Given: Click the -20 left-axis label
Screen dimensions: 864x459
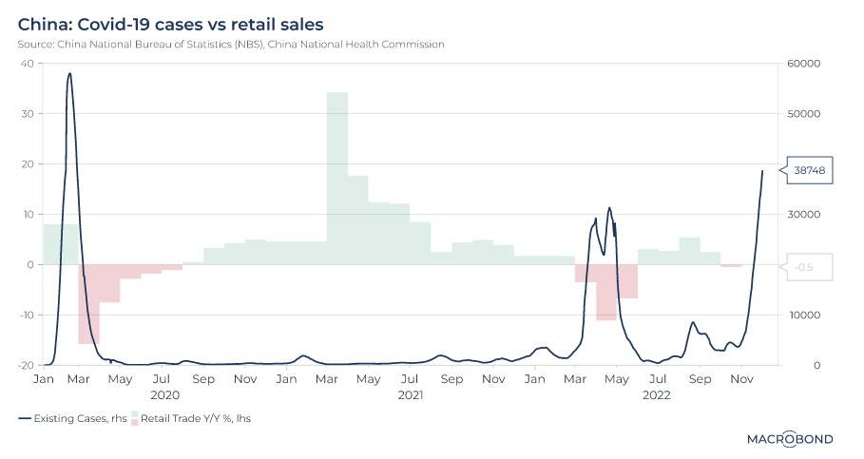Looking at the screenshot, I should point(26,365).
